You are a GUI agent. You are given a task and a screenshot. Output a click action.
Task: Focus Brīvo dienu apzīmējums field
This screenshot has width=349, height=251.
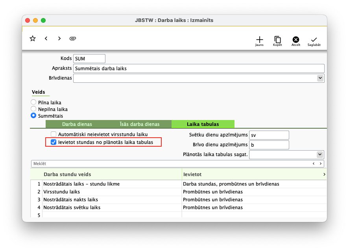coord(269,145)
